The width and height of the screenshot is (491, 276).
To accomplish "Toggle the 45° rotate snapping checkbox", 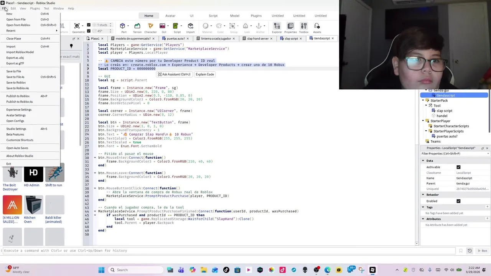I will pyautogui.click(x=89, y=31).
